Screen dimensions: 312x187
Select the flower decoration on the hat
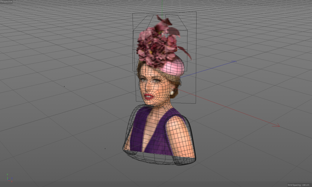pyautogui.click(x=159, y=43)
